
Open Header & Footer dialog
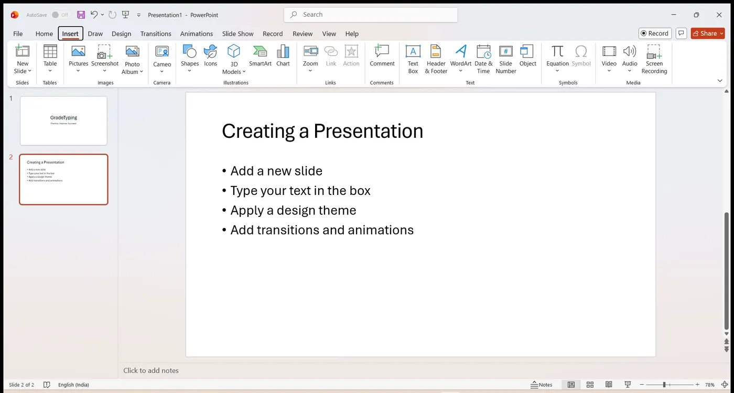[436, 59]
